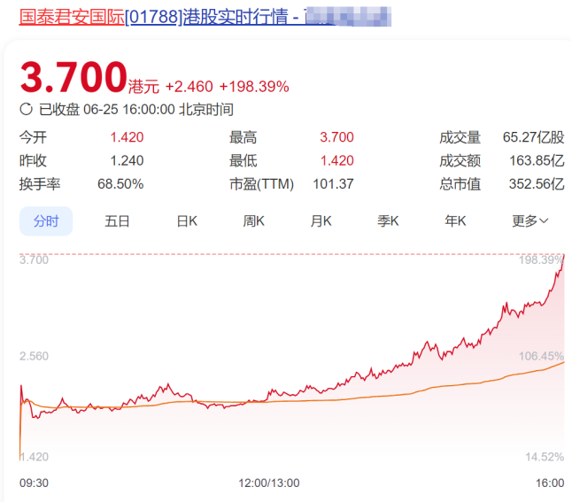Click the large 3.700 price figure
The height and width of the screenshot is (502, 572).
click(x=73, y=77)
